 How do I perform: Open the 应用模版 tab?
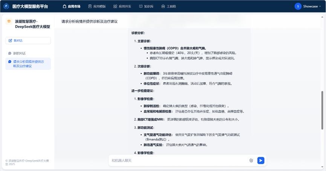tap(97, 6)
